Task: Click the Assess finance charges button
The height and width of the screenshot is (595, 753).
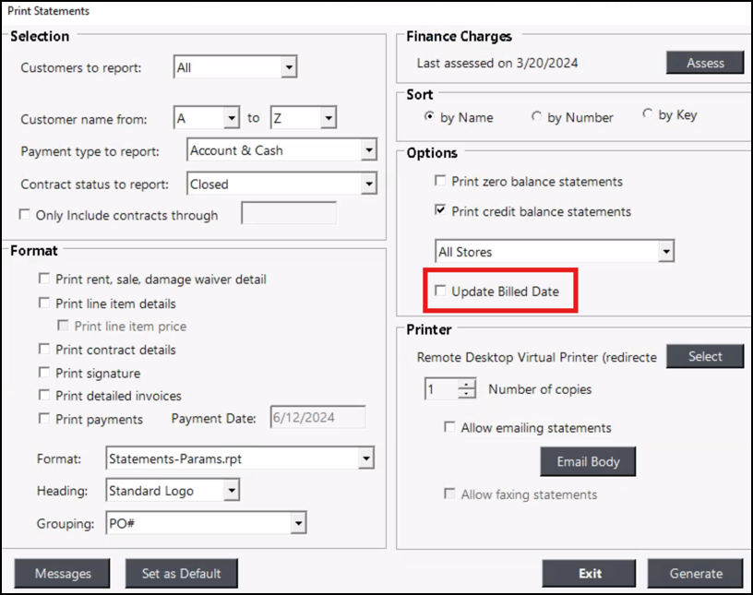Action: click(x=705, y=63)
